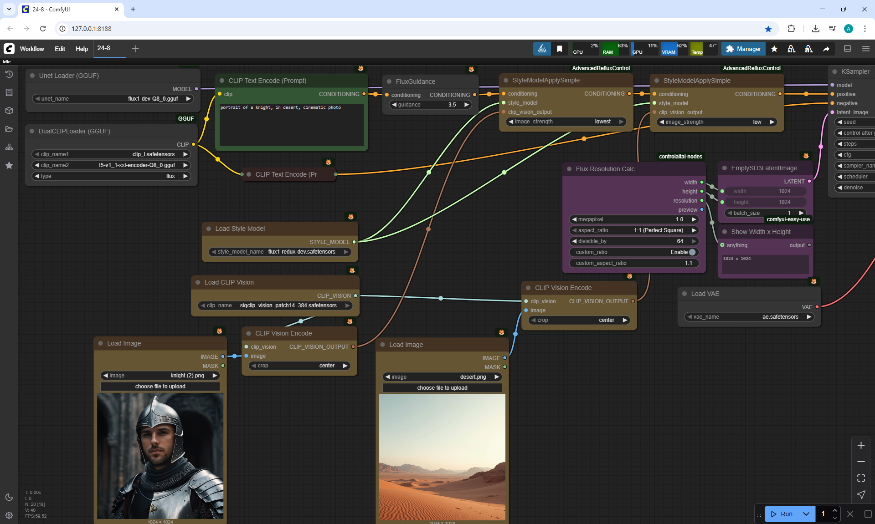
Task: Open the workflows folder sidebar icon
Action: 9,129
